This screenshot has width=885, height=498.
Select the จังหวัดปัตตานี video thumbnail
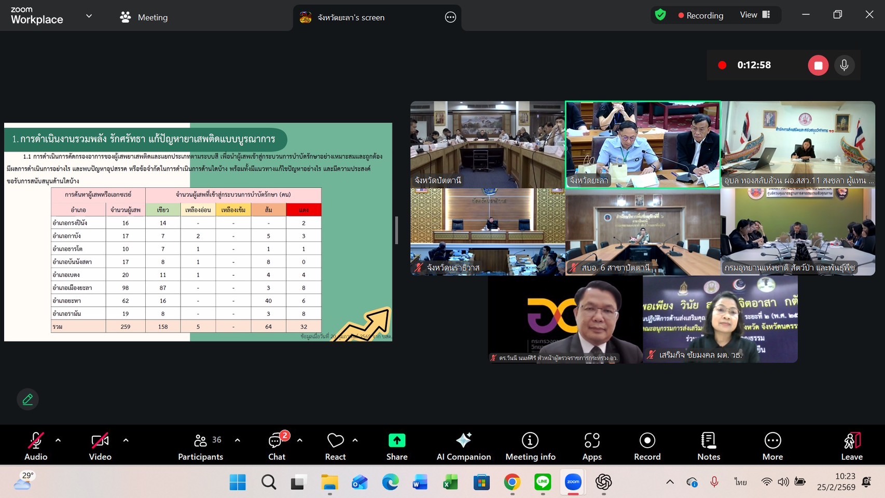[x=487, y=144]
